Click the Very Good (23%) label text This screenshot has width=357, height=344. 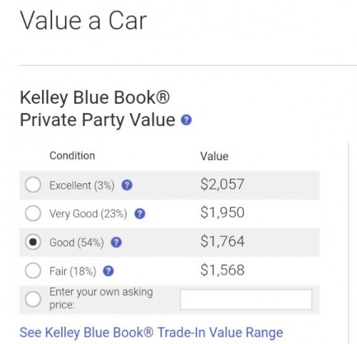(88, 214)
